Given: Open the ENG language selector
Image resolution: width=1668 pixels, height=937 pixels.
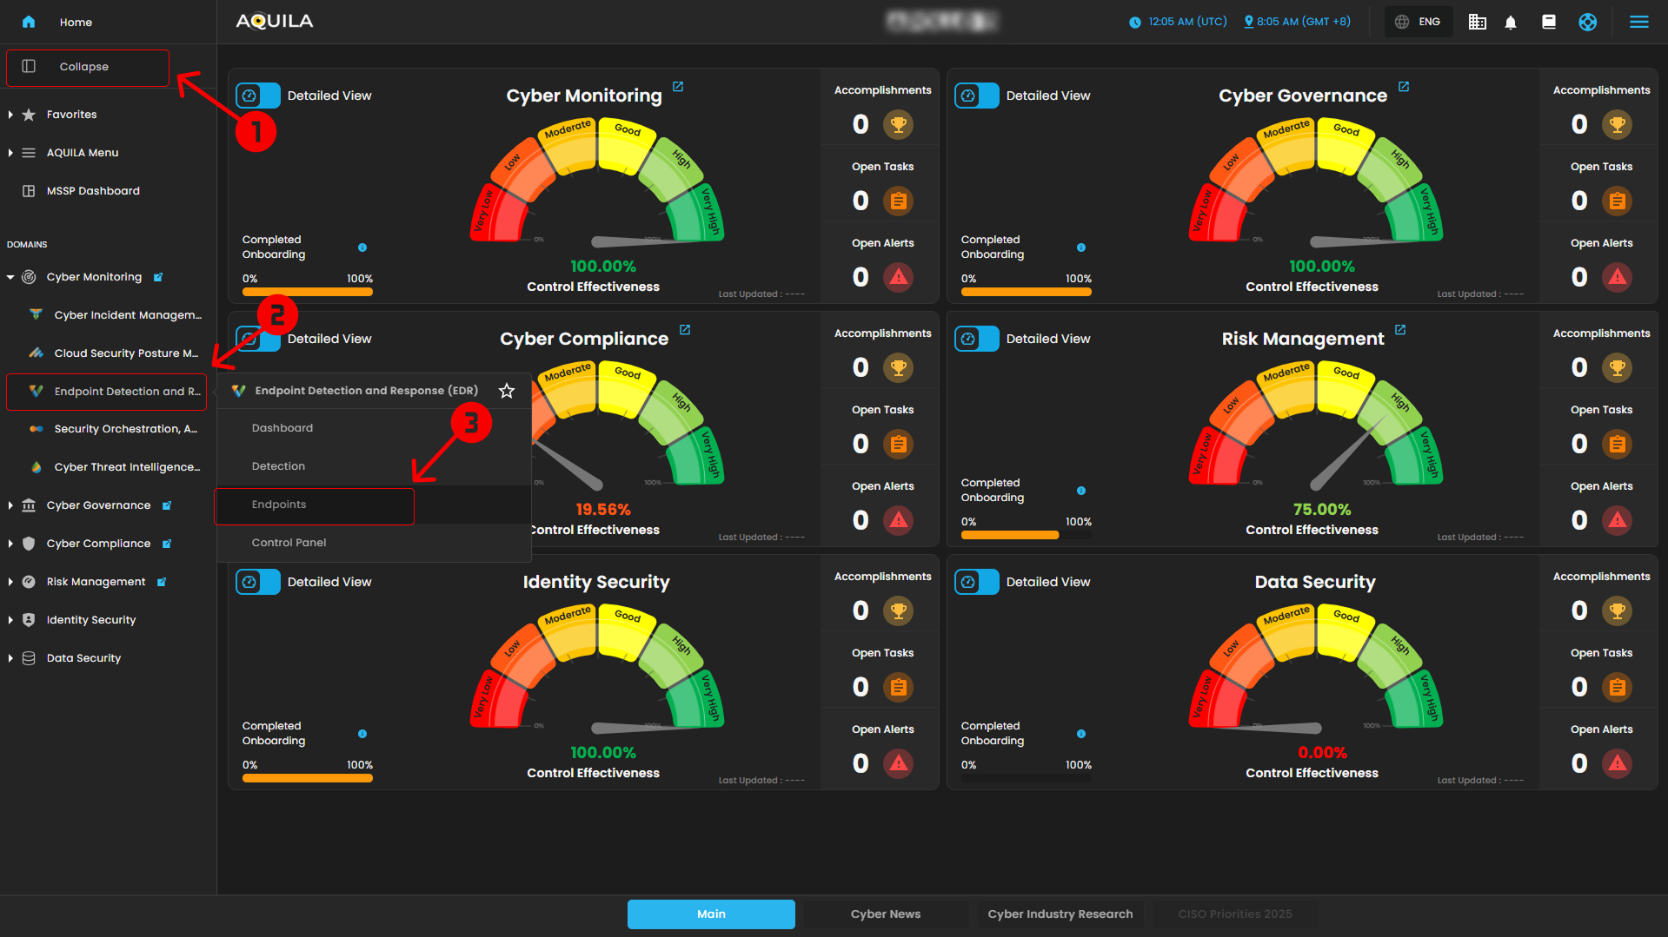Looking at the screenshot, I should (1418, 22).
